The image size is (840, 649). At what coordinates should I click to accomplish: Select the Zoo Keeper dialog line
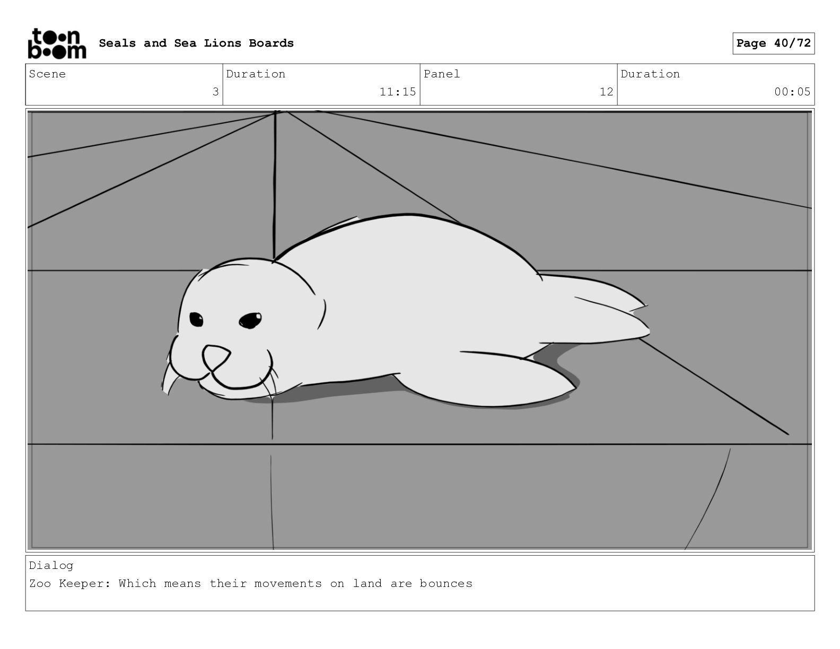pyautogui.click(x=251, y=583)
